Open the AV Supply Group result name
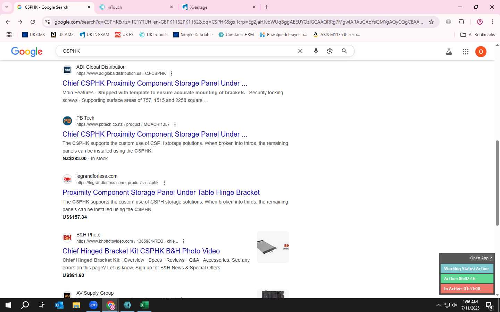This screenshot has height=312, width=500. [x=95, y=293]
